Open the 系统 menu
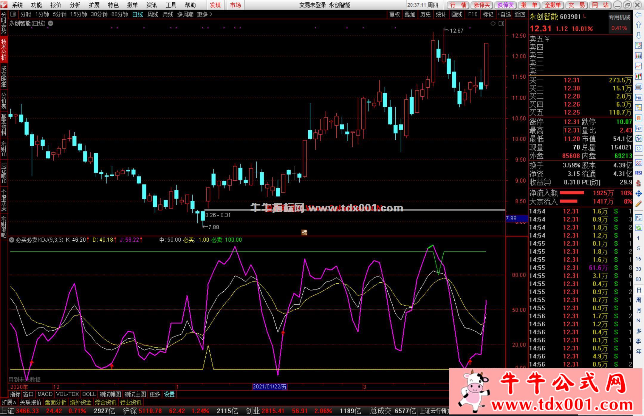 coord(17,5)
